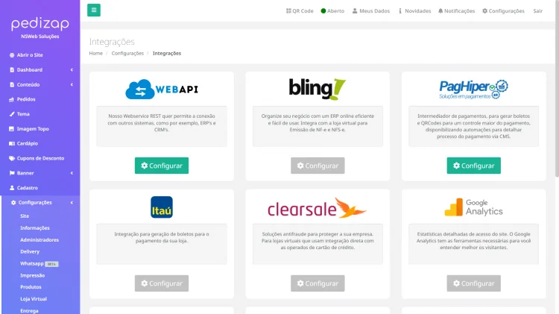Click the ClearSale logo
Image resolution: width=559 pixels, height=314 pixels.
(x=318, y=207)
